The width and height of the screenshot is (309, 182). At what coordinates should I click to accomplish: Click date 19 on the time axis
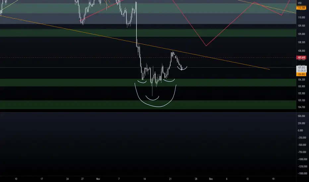tap(273, 179)
